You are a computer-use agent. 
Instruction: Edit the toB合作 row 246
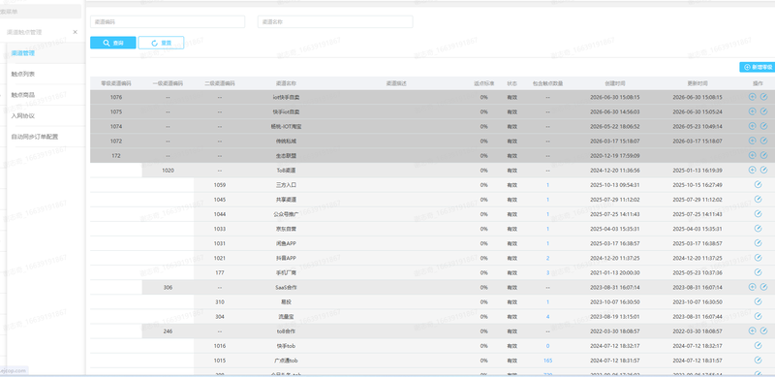[x=763, y=330]
